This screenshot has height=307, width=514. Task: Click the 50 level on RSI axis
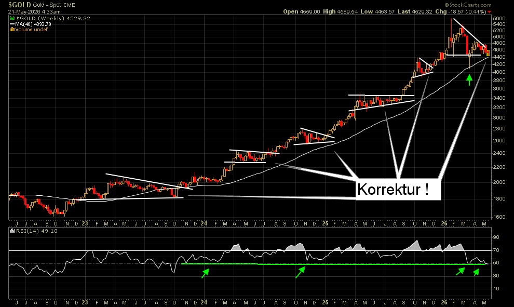pyautogui.click(x=496, y=263)
